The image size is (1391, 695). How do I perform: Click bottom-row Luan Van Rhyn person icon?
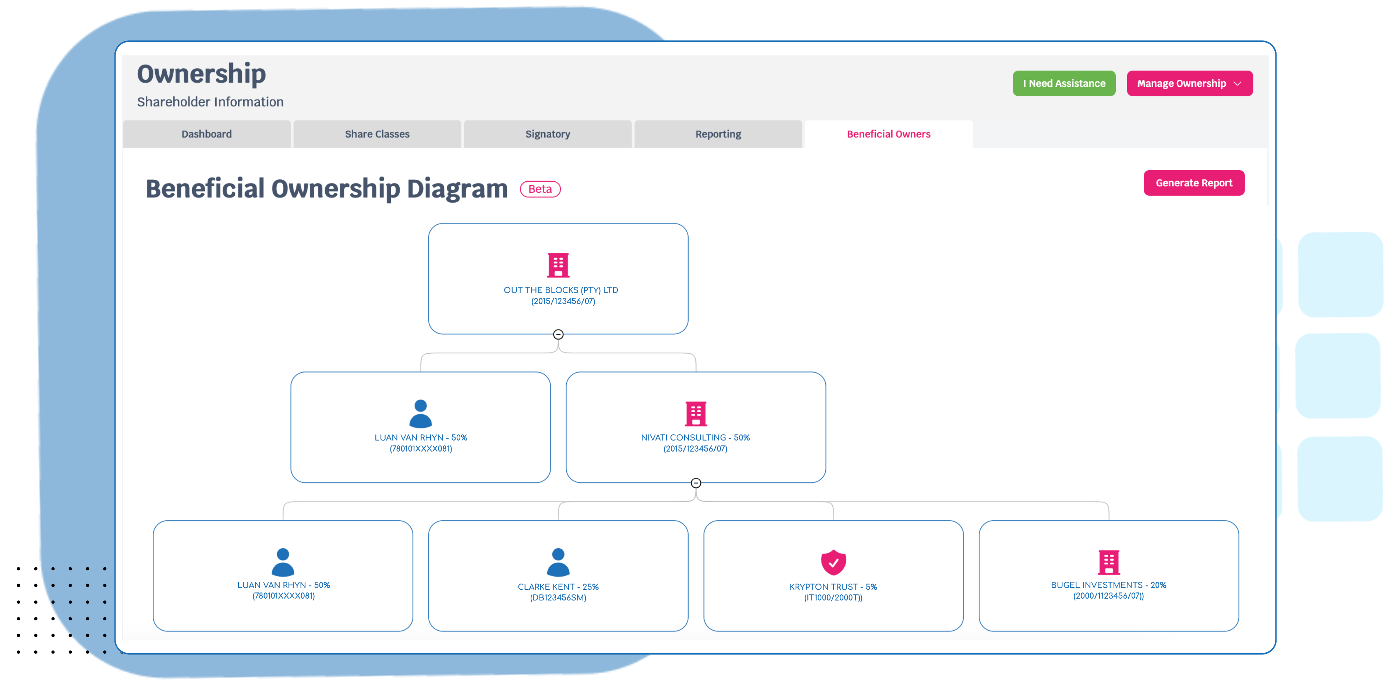pyautogui.click(x=282, y=562)
